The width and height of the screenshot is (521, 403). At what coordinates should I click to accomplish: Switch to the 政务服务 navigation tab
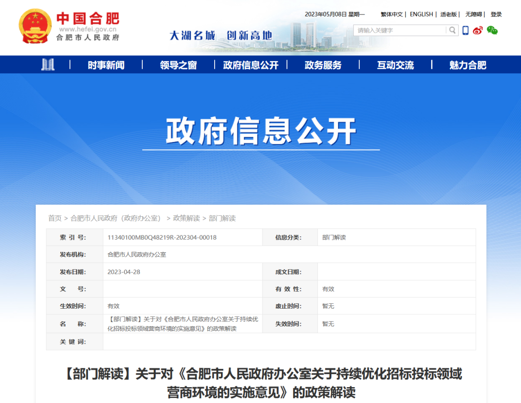point(322,65)
